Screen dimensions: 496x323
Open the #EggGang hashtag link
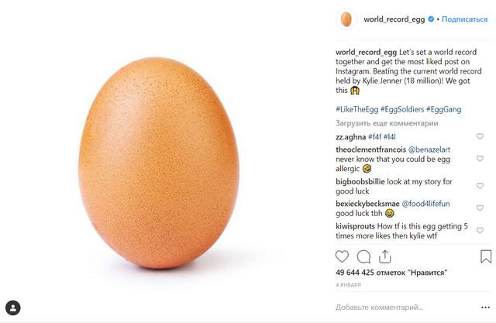pyautogui.click(x=443, y=109)
